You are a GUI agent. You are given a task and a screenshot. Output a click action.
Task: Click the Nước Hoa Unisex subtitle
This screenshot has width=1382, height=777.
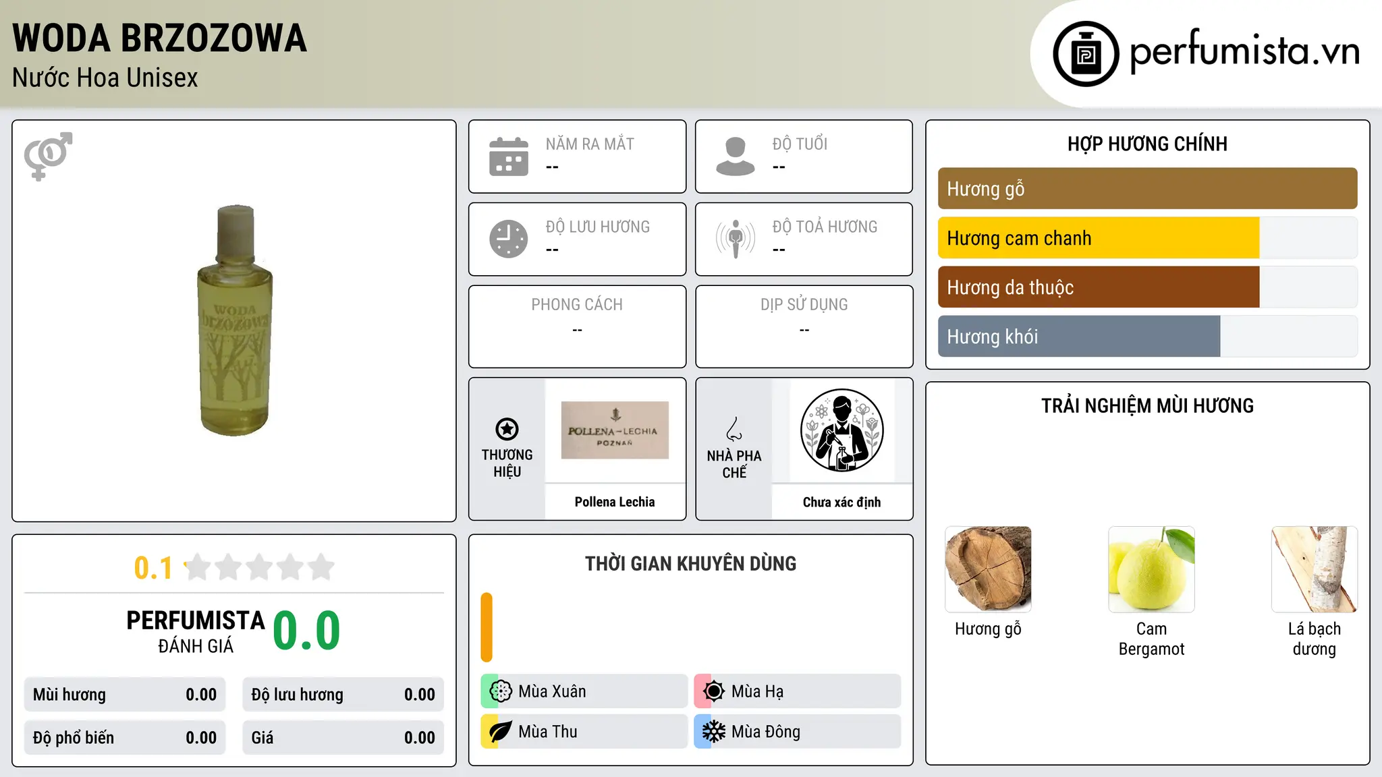tap(105, 78)
